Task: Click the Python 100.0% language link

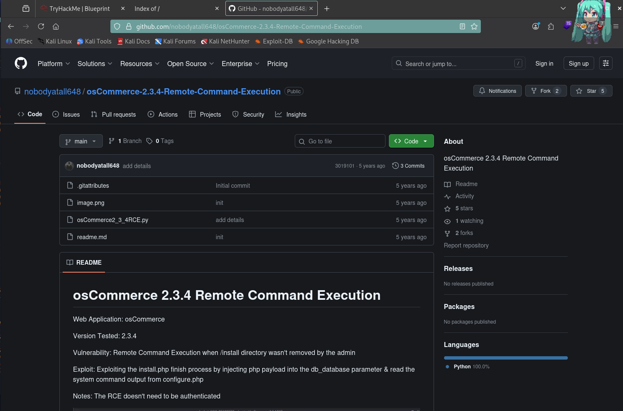Action: pyautogui.click(x=467, y=366)
